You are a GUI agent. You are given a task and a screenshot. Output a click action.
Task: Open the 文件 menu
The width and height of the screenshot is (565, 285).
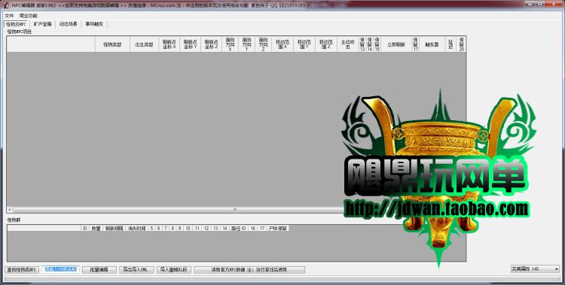[x=9, y=16]
